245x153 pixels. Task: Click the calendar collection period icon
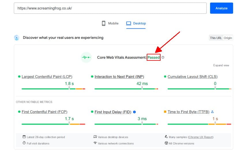tap(24, 137)
